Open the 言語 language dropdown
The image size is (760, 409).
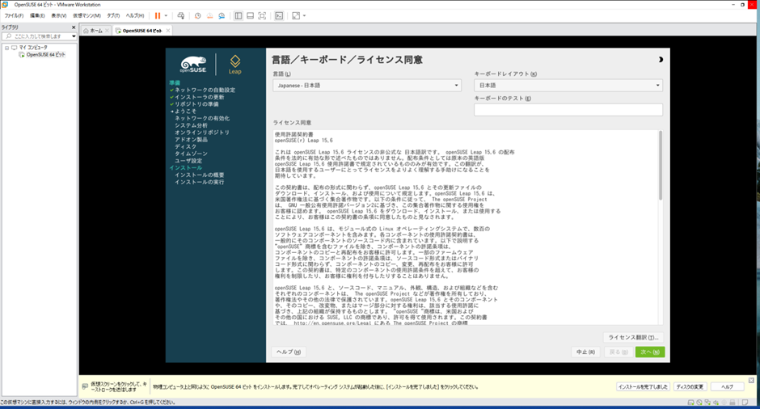tap(367, 85)
